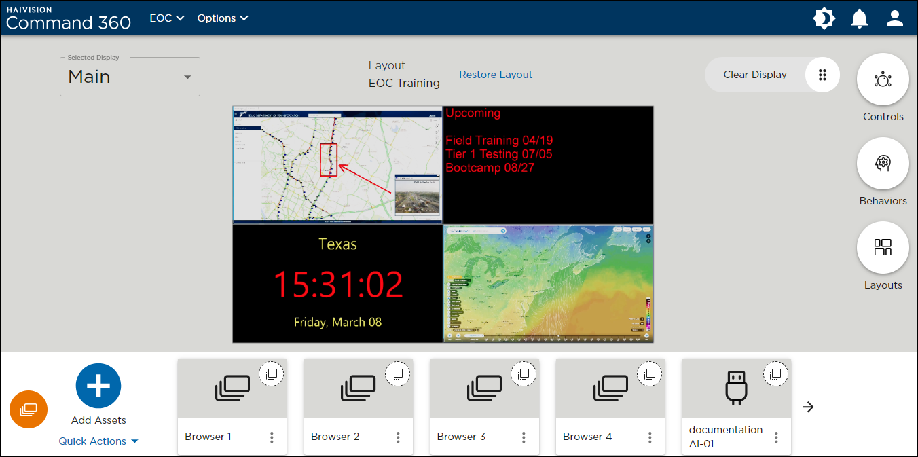Open the Browser 2 three-dot menu
The width and height of the screenshot is (918, 457).
[398, 437]
